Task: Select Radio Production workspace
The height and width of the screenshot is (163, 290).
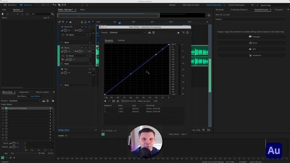Action: [214, 5]
